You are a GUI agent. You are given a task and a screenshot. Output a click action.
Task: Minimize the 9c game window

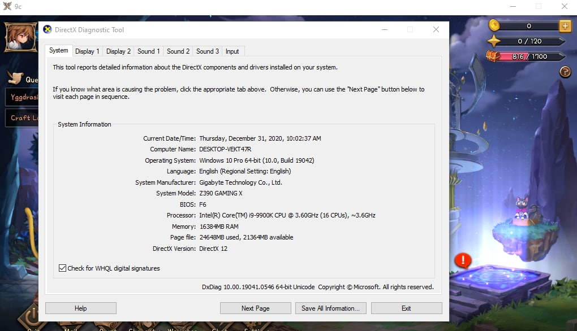pyautogui.click(x=513, y=6)
